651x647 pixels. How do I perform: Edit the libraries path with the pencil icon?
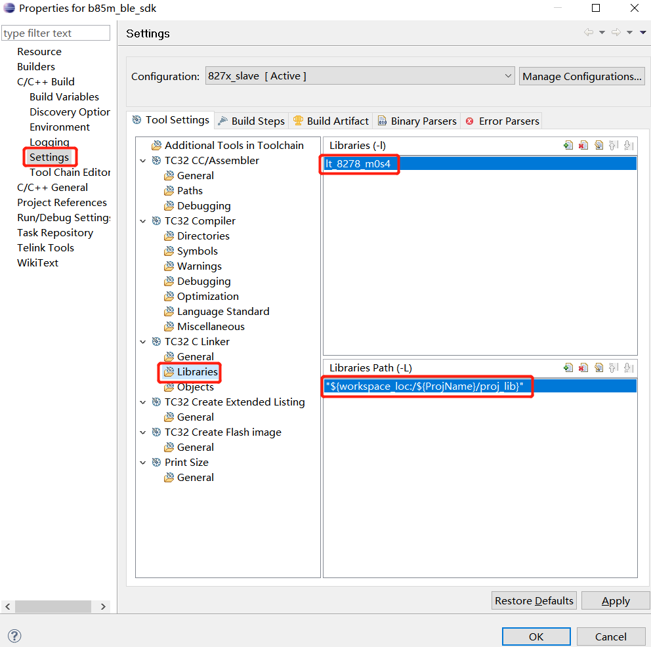598,367
